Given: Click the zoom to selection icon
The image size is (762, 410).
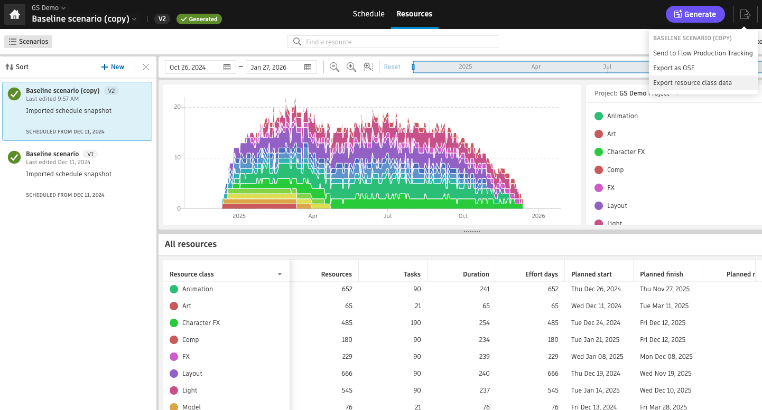Looking at the screenshot, I should pyautogui.click(x=368, y=67).
